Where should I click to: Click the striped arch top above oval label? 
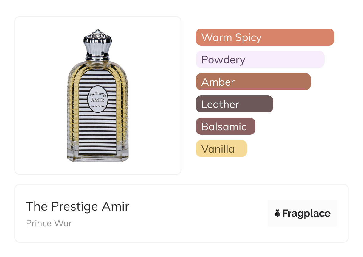click(98, 77)
